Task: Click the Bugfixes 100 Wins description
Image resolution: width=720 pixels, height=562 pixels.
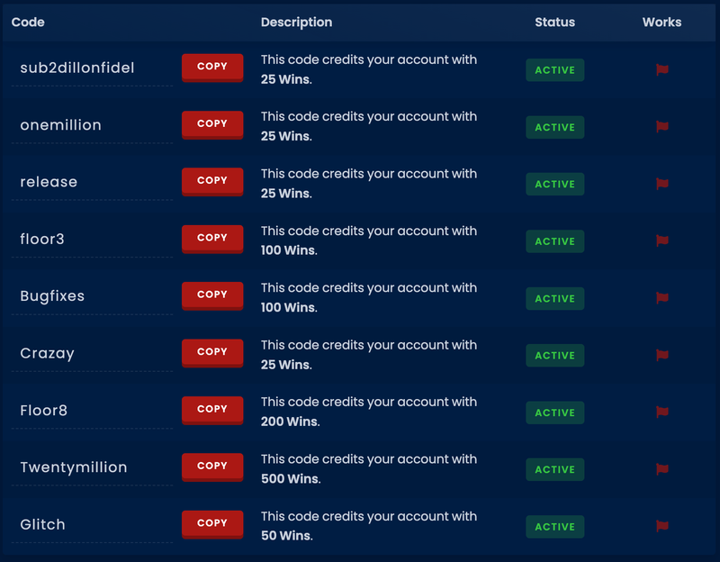Action: 369,297
